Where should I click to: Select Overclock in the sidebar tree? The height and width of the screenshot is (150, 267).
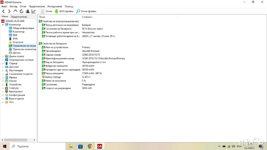coord(18,42)
